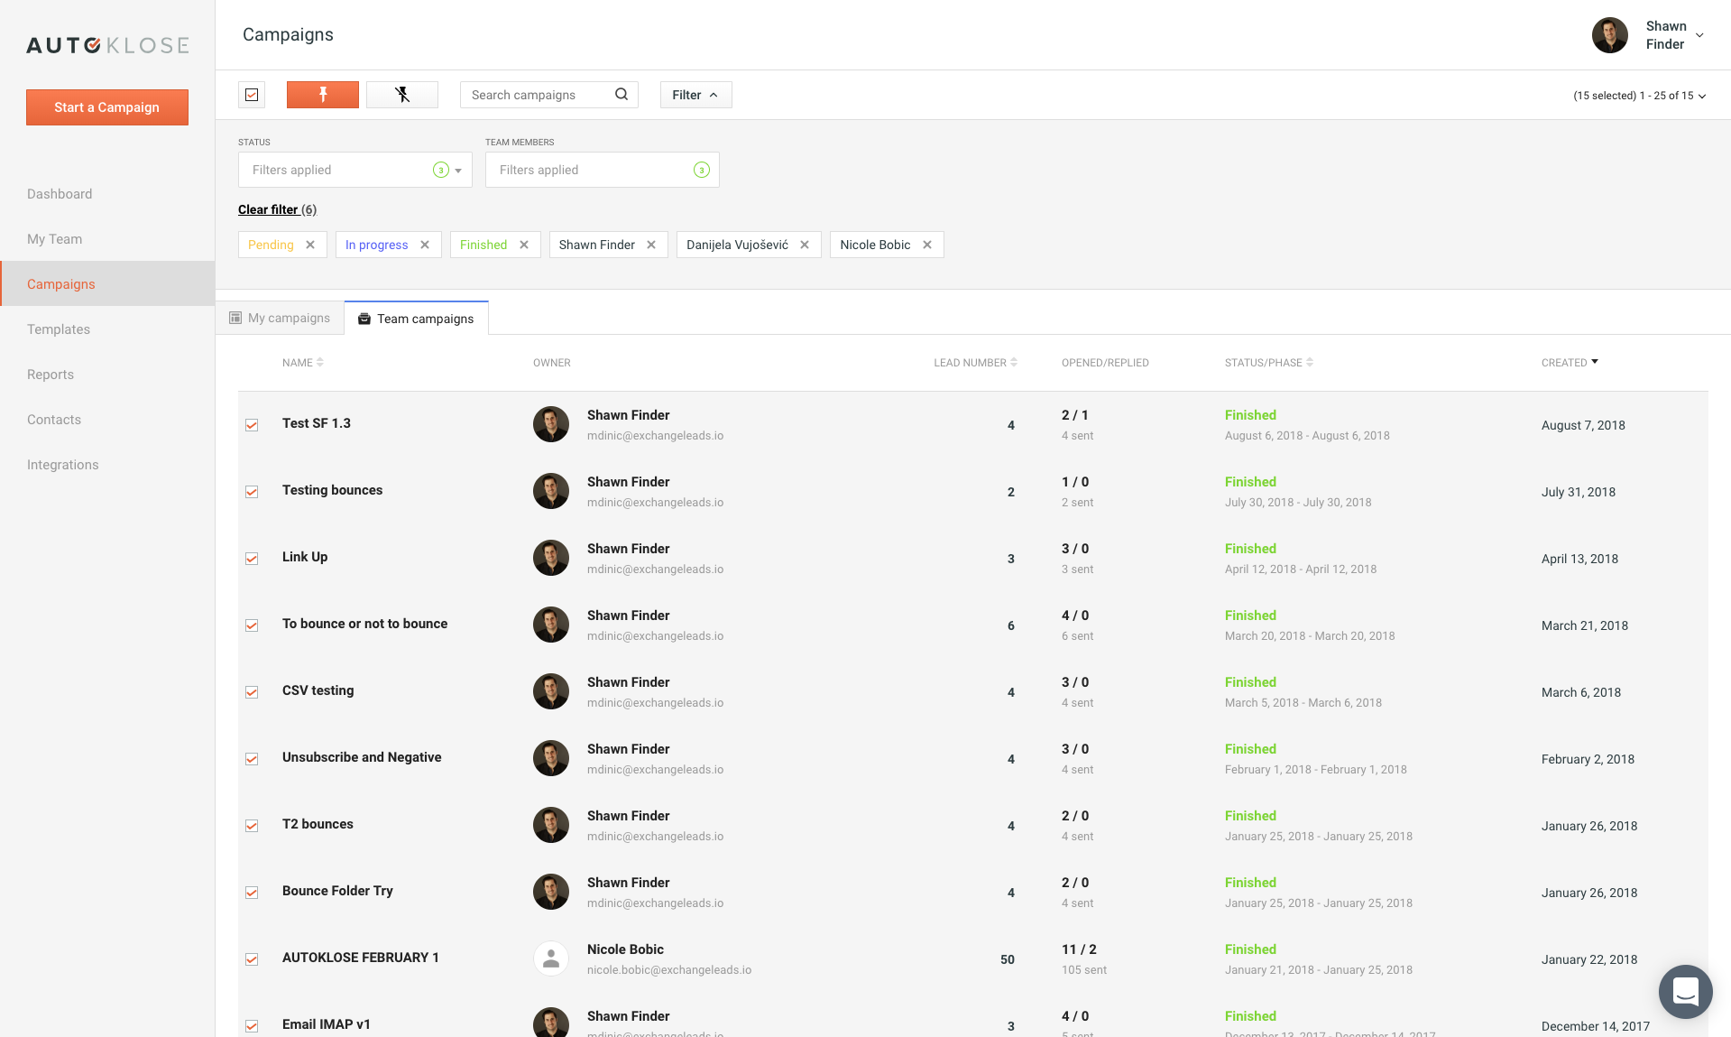Click the search magnifier icon

(622, 95)
